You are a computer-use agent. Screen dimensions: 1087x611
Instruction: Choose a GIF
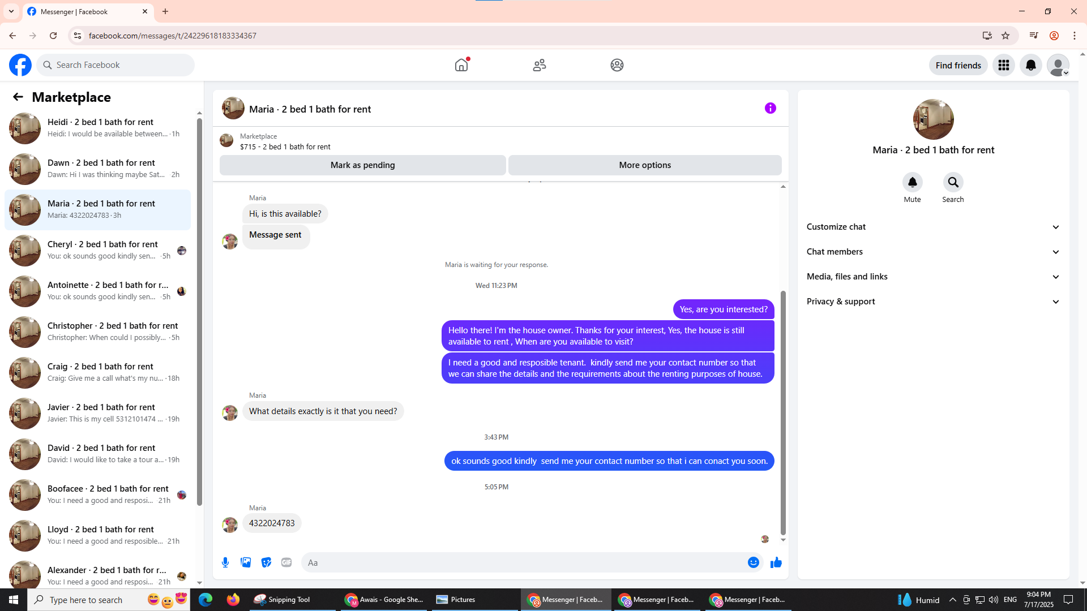click(x=286, y=562)
